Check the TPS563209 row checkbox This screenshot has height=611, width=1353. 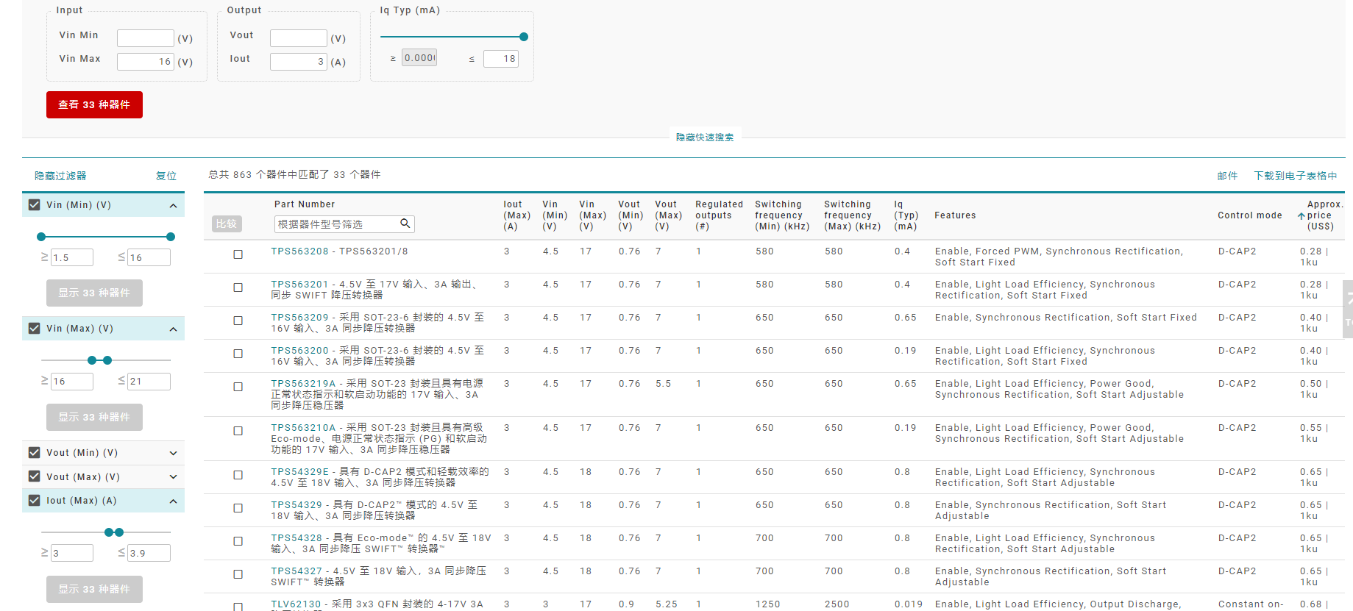[238, 321]
